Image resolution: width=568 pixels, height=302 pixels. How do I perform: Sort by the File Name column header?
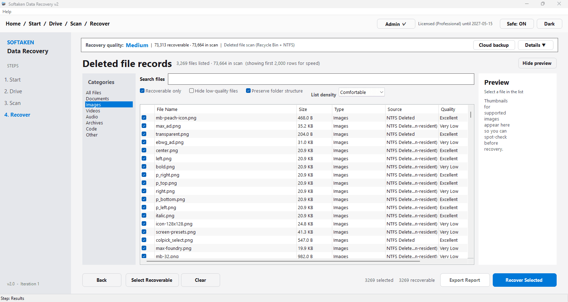pyautogui.click(x=226, y=109)
